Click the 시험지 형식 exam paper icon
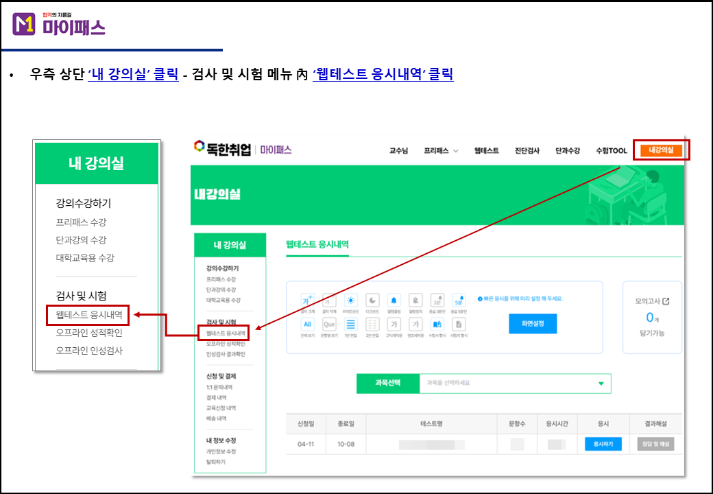This screenshot has height=494, width=713. 458,325
